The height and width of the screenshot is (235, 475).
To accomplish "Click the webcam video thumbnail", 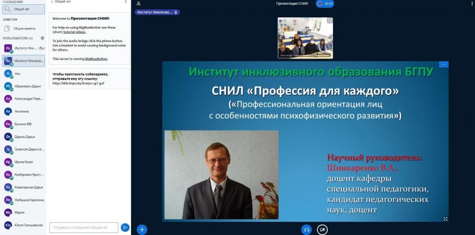I will pos(306,38).
